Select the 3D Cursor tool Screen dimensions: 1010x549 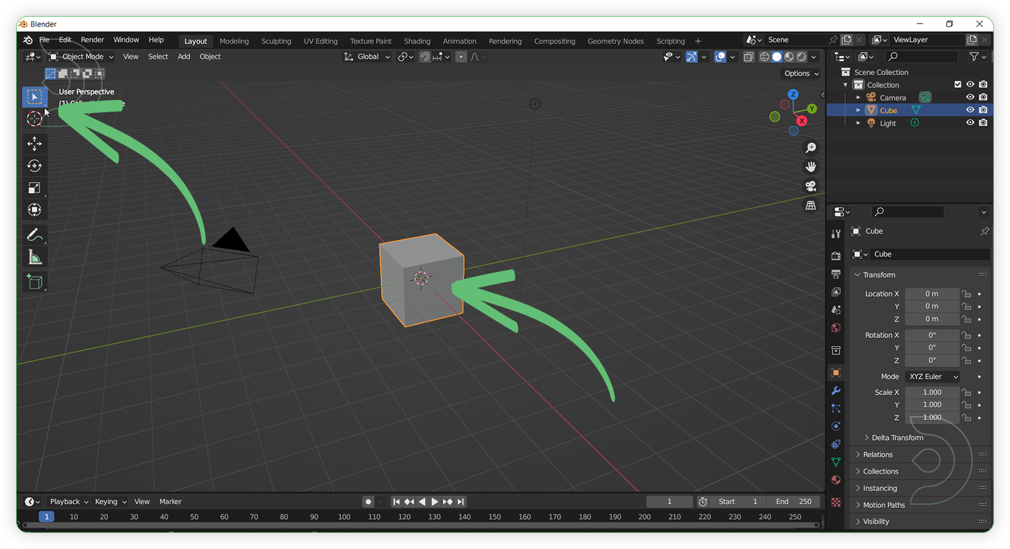pyautogui.click(x=35, y=119)
